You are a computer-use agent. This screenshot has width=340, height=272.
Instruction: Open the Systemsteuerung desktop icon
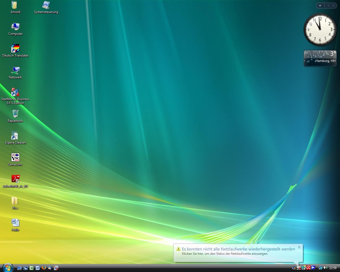tap(46, 7)
